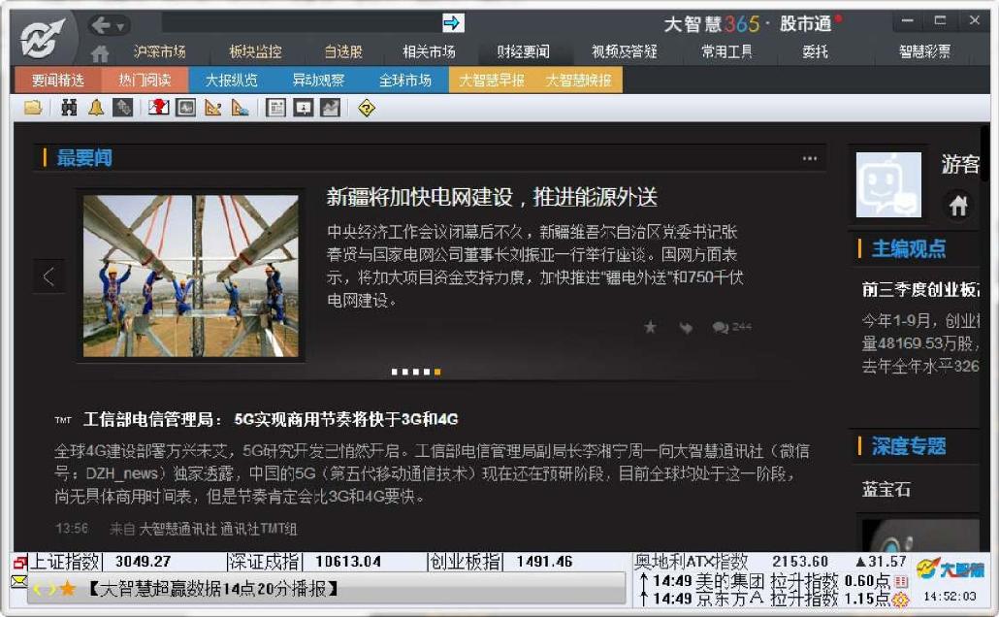Switch to the 大智慧晚报 tab
999x617 pixels.
[x=578, y=81]
